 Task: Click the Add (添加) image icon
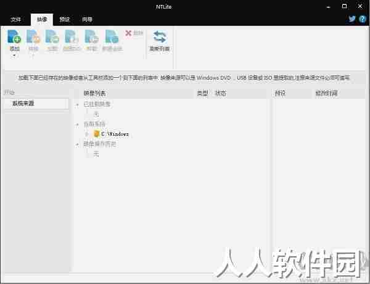point(14,36)
